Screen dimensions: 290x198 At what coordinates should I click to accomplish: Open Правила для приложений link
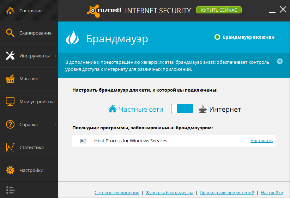[227, 193]
